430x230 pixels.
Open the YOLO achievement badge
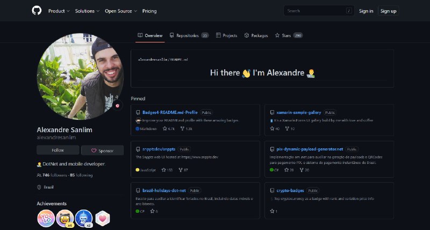click(x=46, y=219)
